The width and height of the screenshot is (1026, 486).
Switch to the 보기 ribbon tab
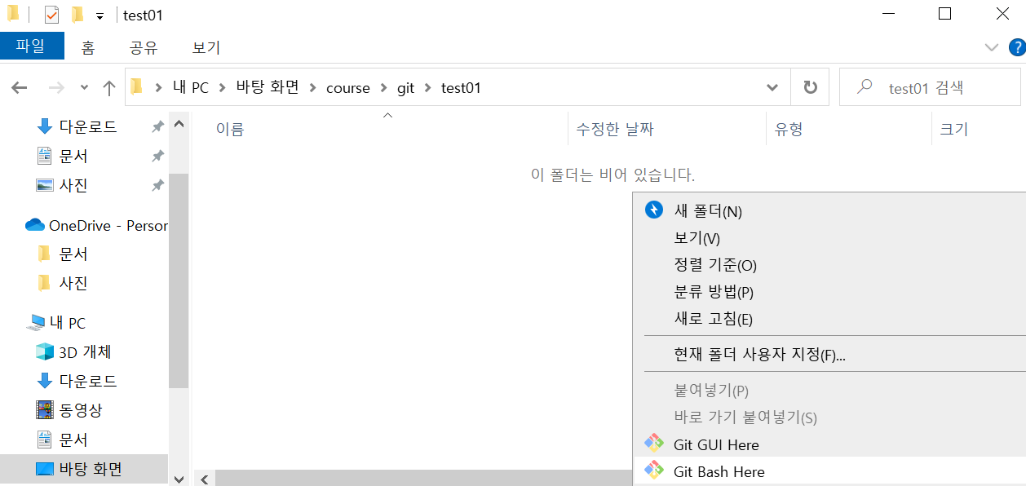pyautogui.click(x=206, y=47)
